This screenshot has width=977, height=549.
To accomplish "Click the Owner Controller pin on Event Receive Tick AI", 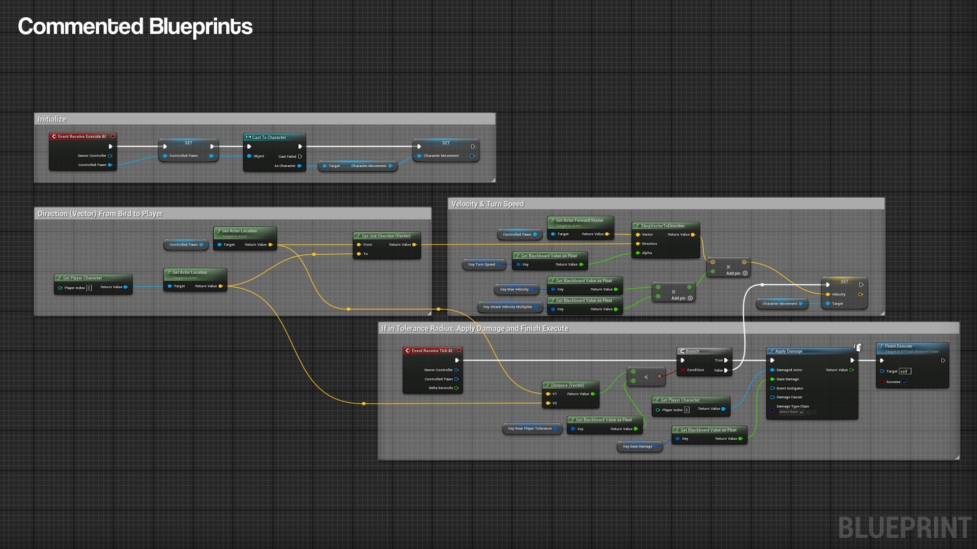I will pyautogui.click(x=456, y=370).
